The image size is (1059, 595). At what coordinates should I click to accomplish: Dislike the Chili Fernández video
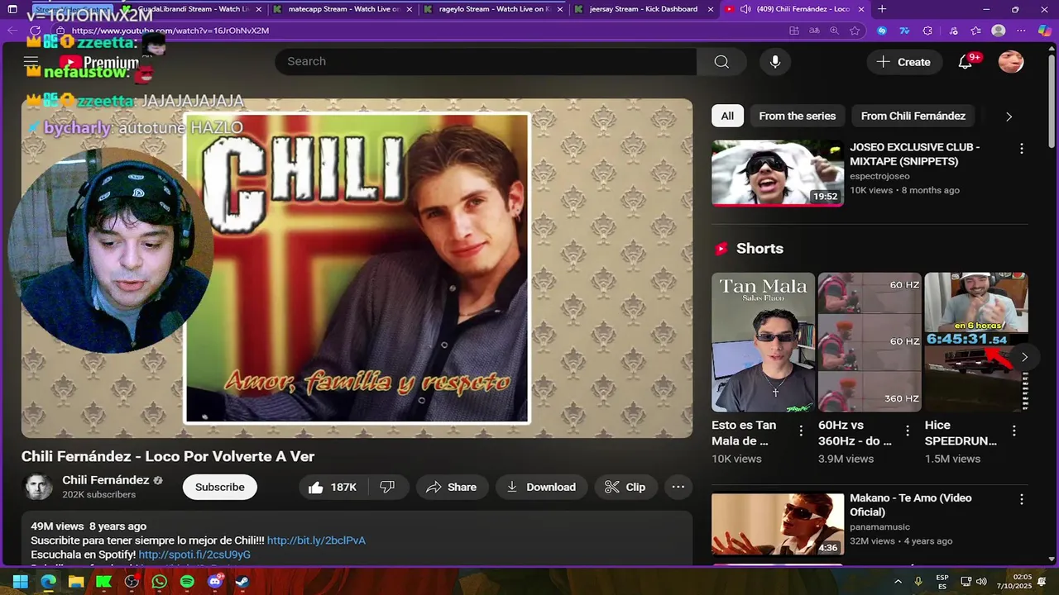click(x=386, y=487)
